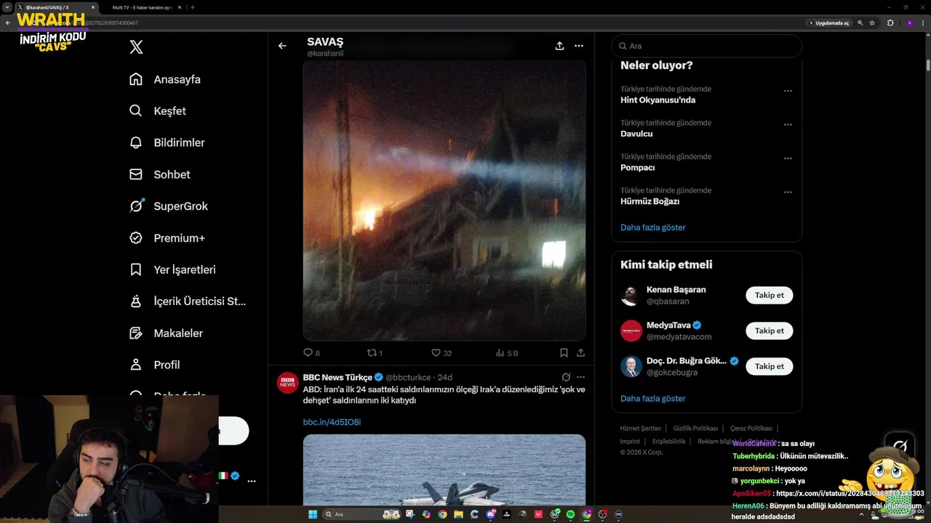Open options for Pompacı trend
Viewport: 931px width, 523px height.
pos(788,158)
